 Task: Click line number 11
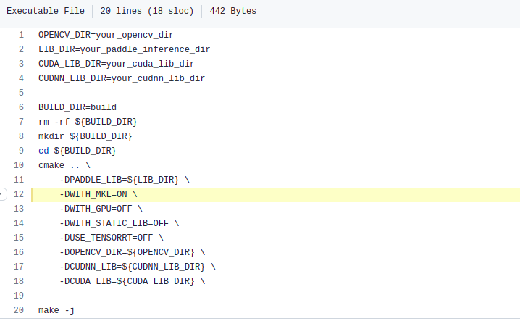tap(19, 180)
